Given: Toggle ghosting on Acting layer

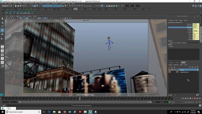Looking at the screenshot, I should tap(177, 70).
